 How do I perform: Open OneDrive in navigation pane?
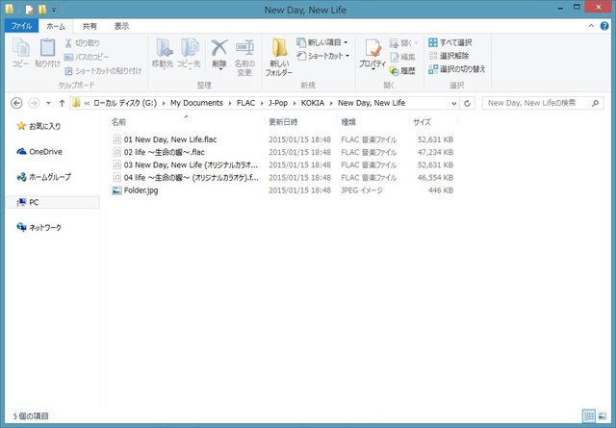(x=44, y=151)
